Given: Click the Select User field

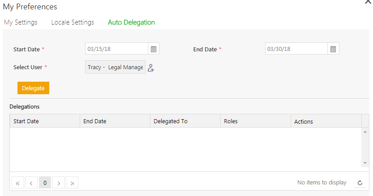Looking at the screenshot, I should (x=115, y=67).
